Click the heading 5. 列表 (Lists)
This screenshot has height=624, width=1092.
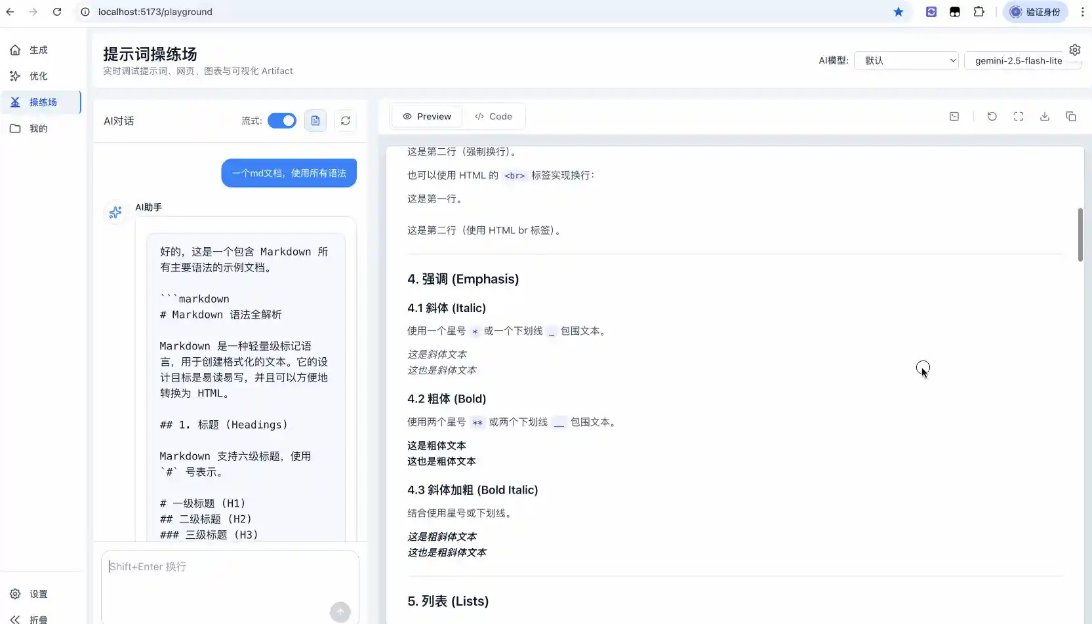click(448, 602)
